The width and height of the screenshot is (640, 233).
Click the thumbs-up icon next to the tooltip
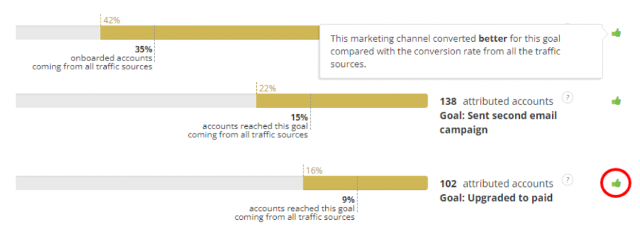click(x=616, y=32)
